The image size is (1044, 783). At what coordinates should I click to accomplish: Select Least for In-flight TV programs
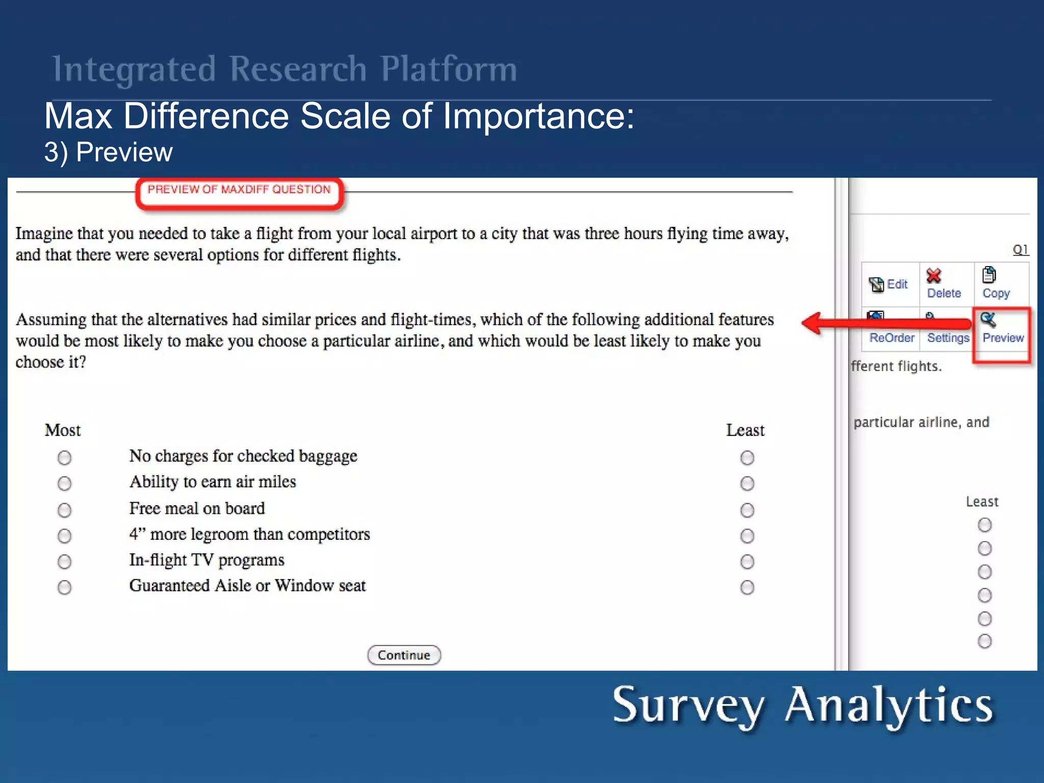pyautogui.click(x=747, y=562)
